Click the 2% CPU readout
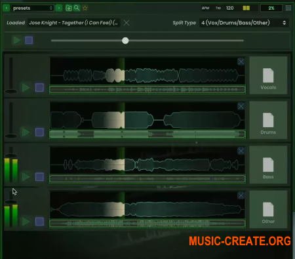Image resolution: width=295 pixels, height=259 pixels. pyautogui.click(x=271, y=8)
